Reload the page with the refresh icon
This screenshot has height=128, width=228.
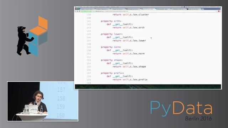click(x=79, y=11)
